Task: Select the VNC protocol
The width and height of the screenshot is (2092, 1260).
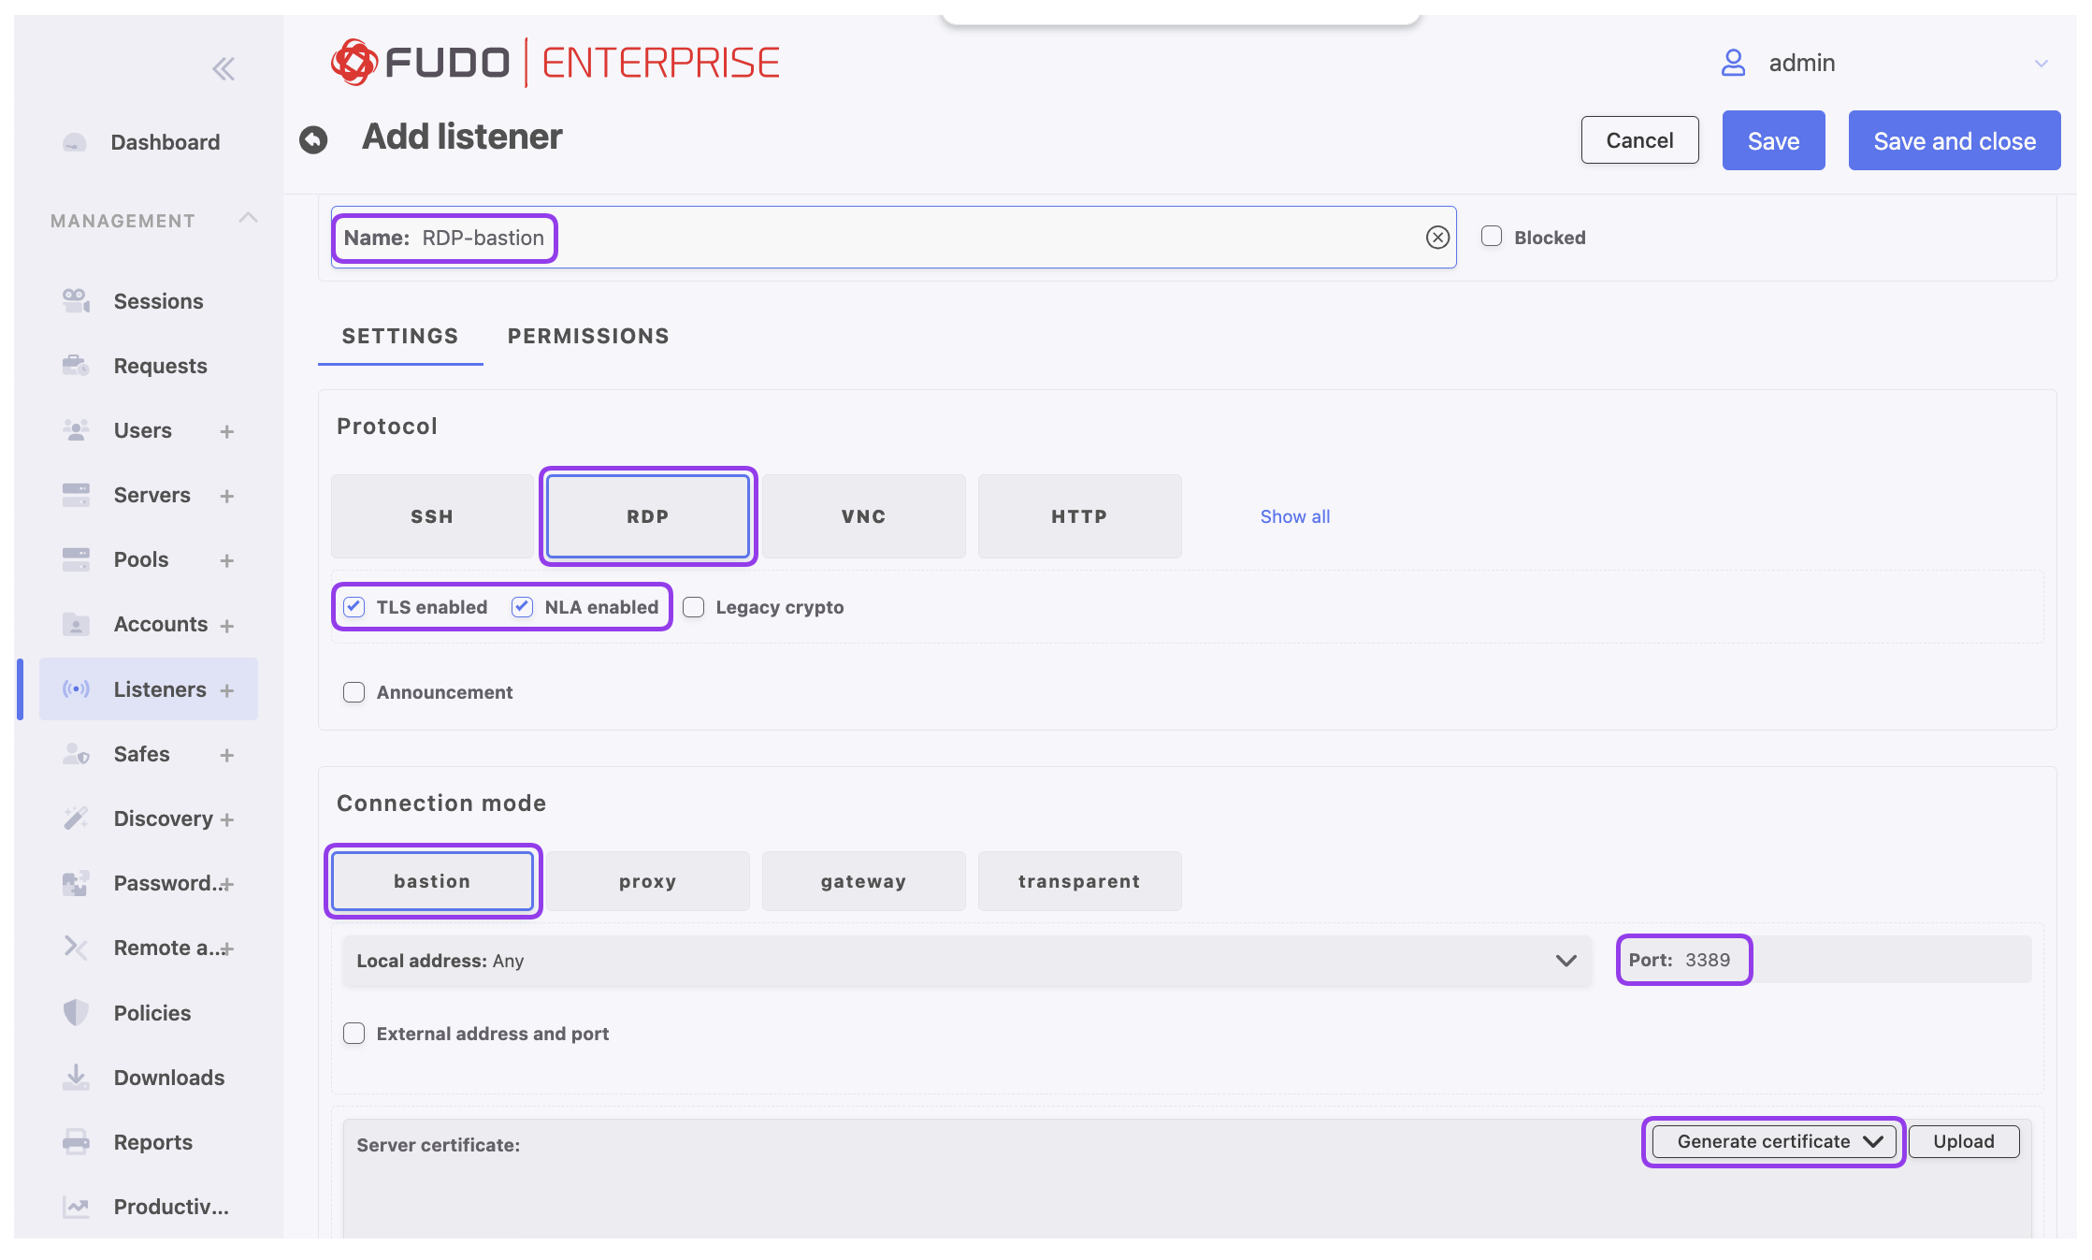Action: (863, 516)
